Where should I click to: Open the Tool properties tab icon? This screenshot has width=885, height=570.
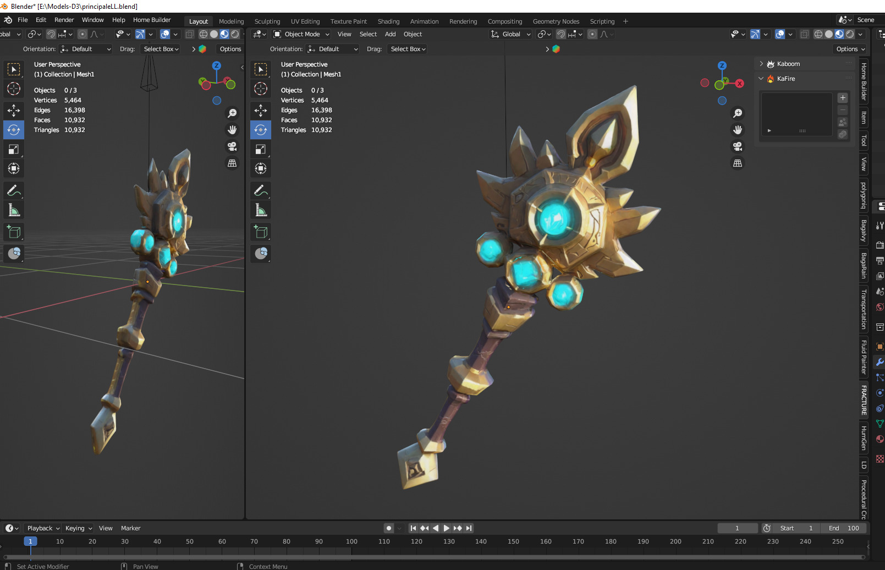pyautogui.click(x=879, y=225)
